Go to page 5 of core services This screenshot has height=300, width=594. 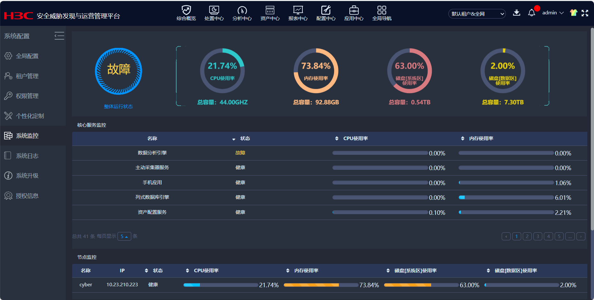click(x=559, y=236)
